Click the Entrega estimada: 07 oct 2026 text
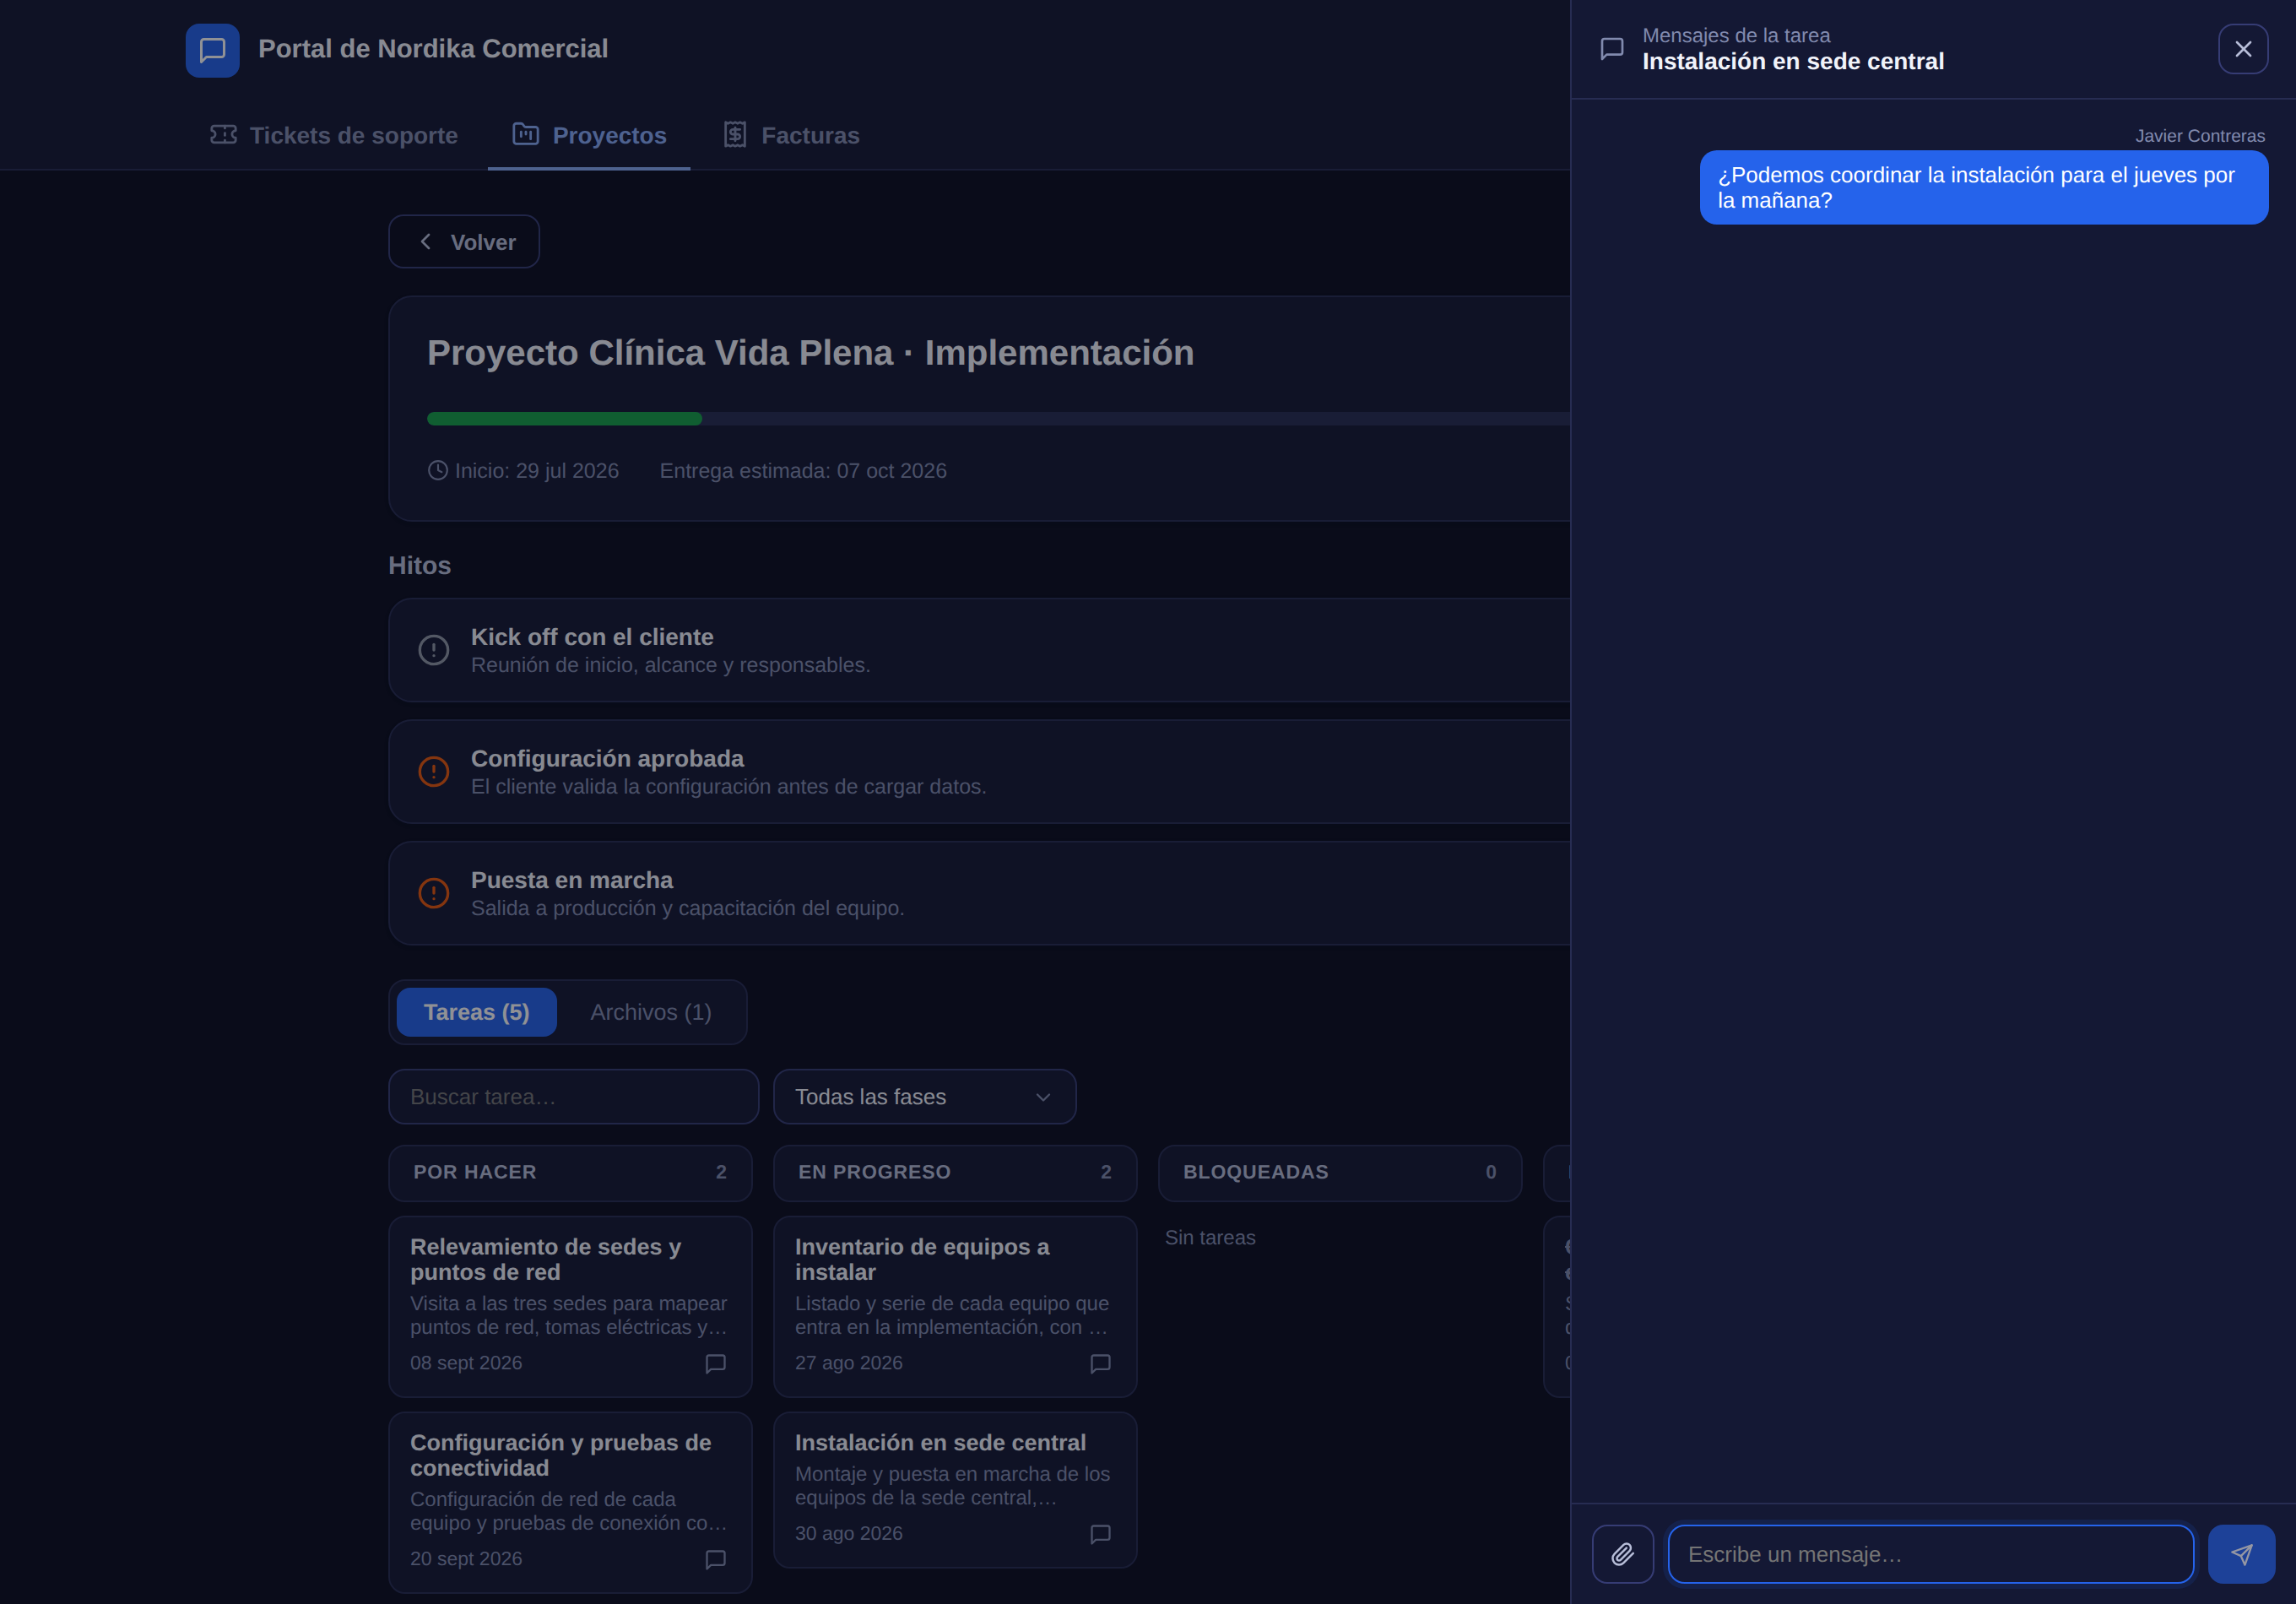The height and width of the screenshot is (1604, 2296). 803,471
